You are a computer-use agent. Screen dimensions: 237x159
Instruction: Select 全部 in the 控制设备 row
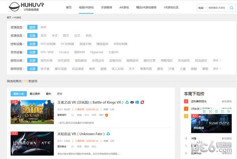(x=32, y=44)
